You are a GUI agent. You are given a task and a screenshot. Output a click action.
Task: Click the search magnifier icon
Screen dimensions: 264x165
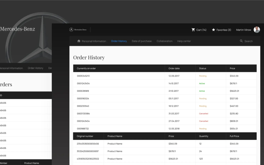(x=241, y=41)
